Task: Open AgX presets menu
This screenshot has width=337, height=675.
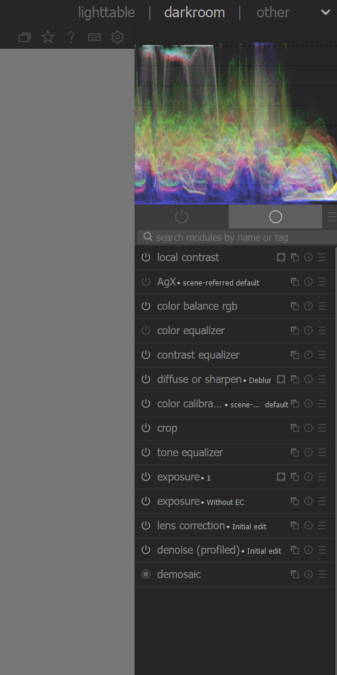Action: click(322, 282)
